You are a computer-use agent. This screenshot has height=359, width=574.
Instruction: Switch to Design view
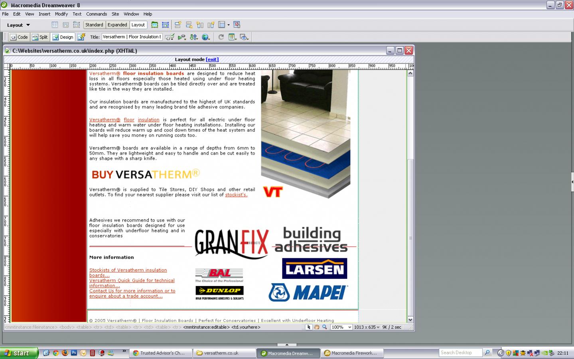tap(63, 37)
